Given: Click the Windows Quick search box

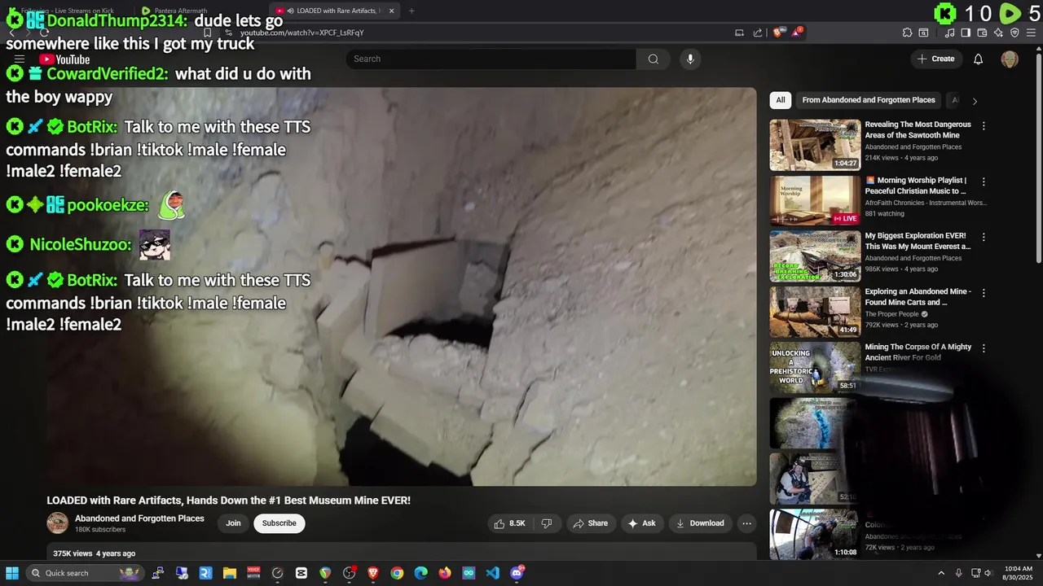Looking at the screenshot, I should [x=85, y=573].
